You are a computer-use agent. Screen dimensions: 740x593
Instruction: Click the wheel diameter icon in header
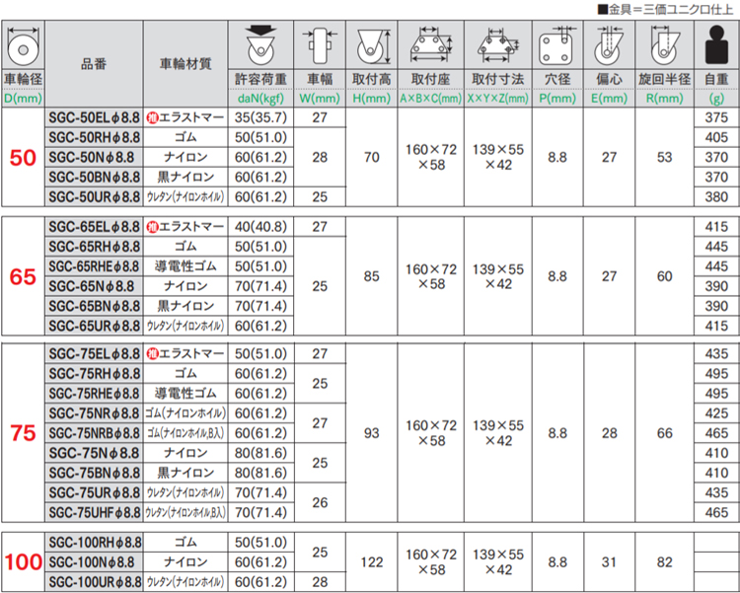[x=22, y=45]
